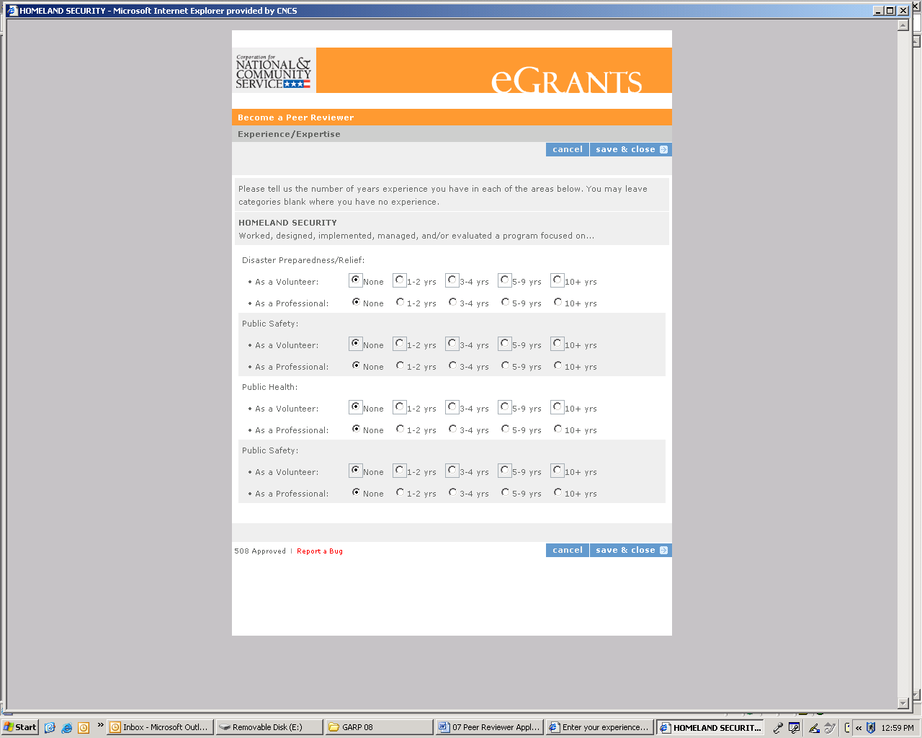Image resolution: width=922 pixels, height=738 pixels.
Task: Switch to Inbox - Microsoft Outlook taskbar item
Action: (160, 727)
